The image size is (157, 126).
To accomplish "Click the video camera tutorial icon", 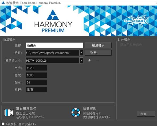I will click(x=9, y=113).
